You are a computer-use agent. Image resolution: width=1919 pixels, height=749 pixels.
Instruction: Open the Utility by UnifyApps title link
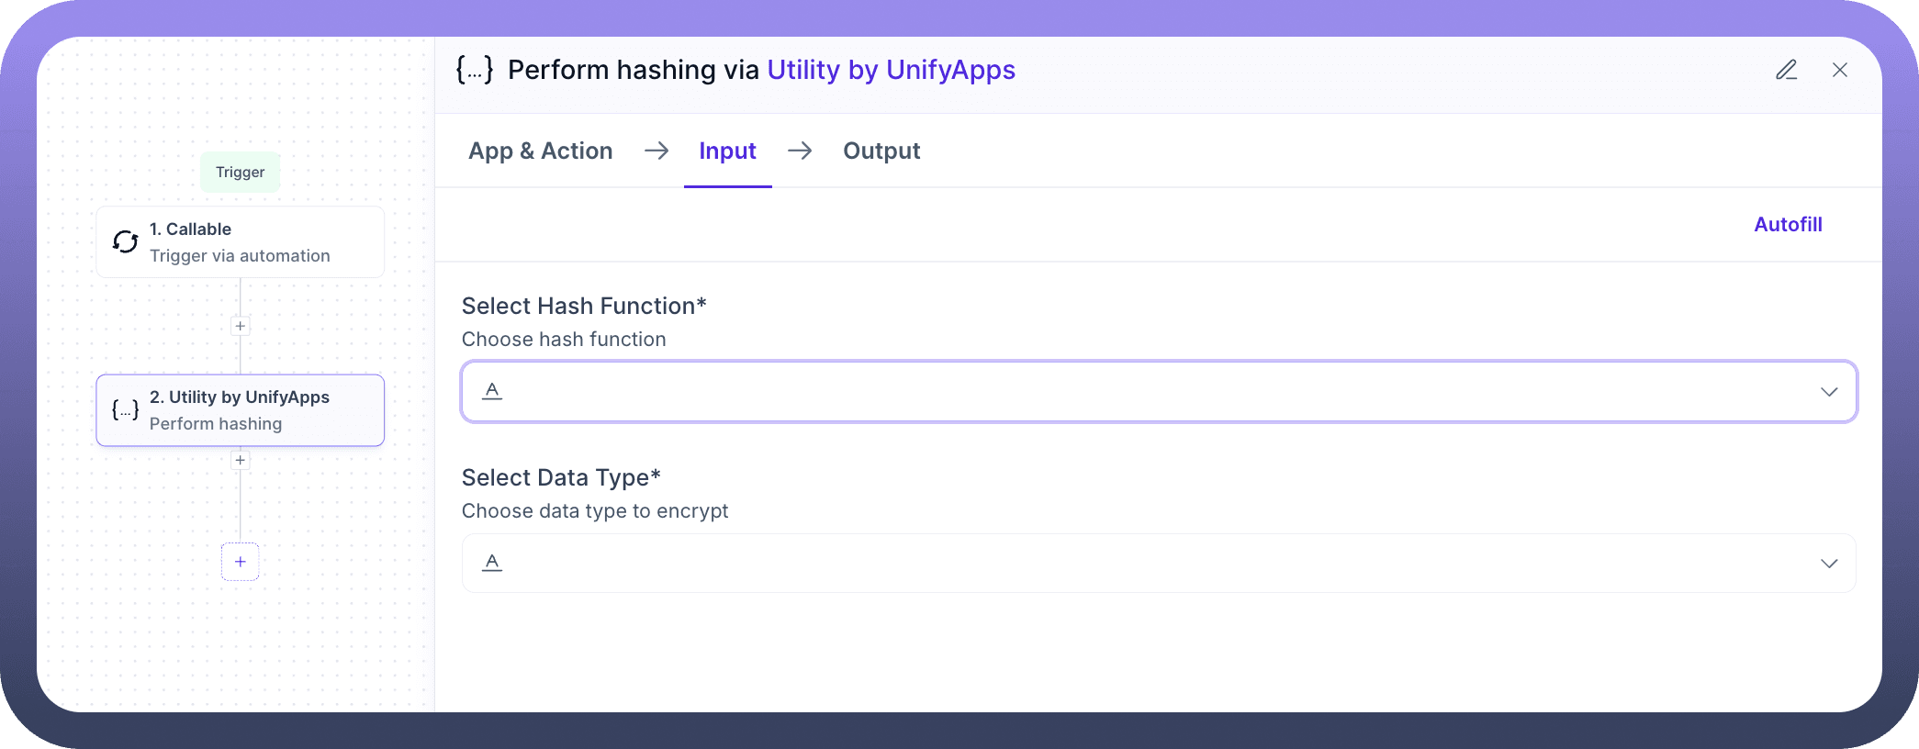tap(891, 70)
